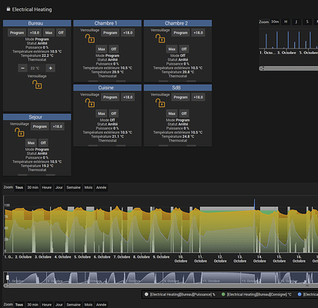Toggle Bureau Puissance % legend series
318x308 pixels.
(x=180, y=294)
